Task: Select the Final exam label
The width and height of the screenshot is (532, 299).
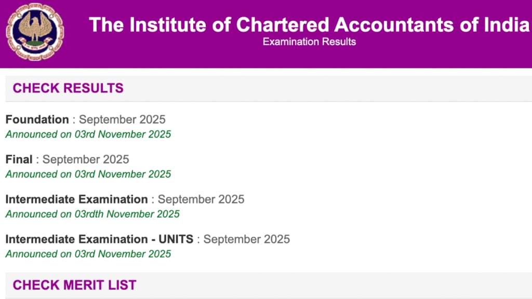Action: (x=19, y=159)
